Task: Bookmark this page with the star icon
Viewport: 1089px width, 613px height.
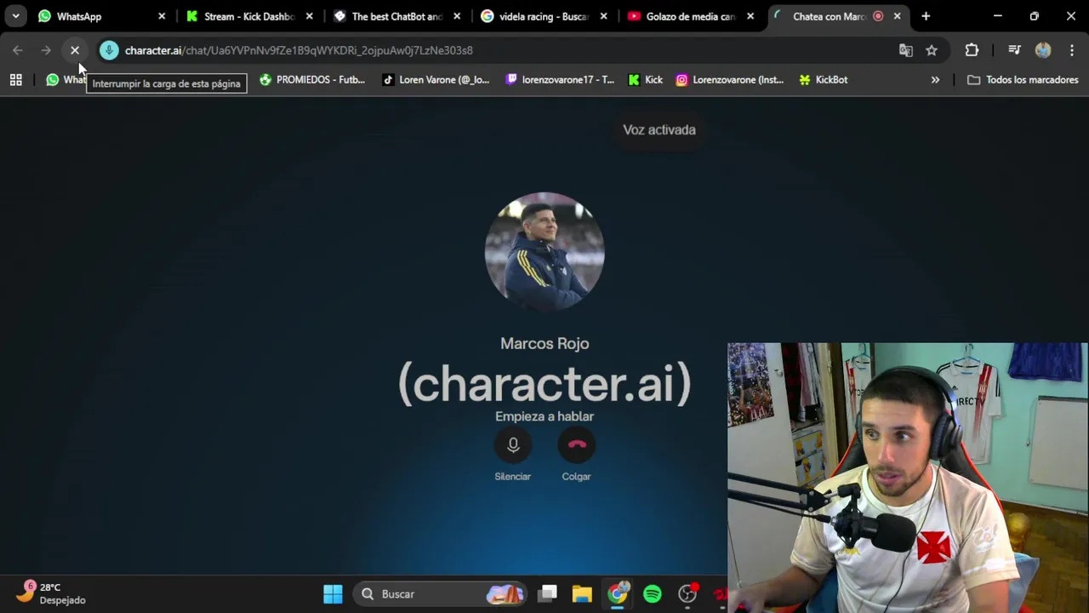Action: pos(932,50)
